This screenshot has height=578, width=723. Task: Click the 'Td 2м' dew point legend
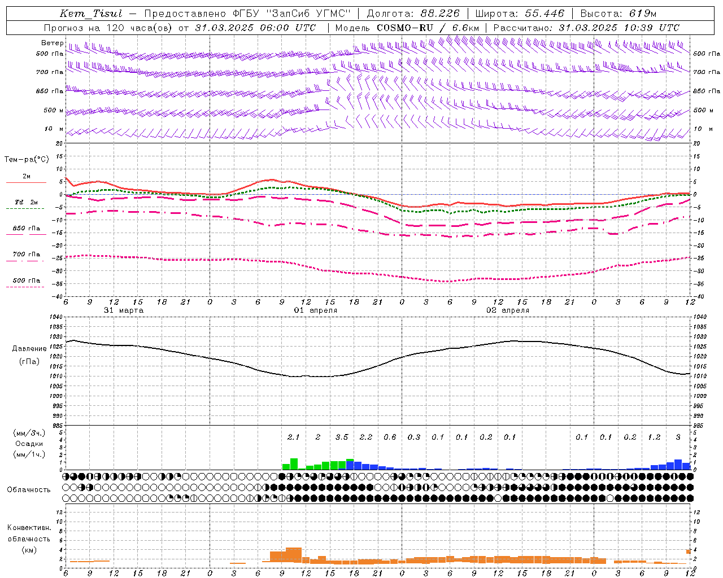tap(27, 202)
